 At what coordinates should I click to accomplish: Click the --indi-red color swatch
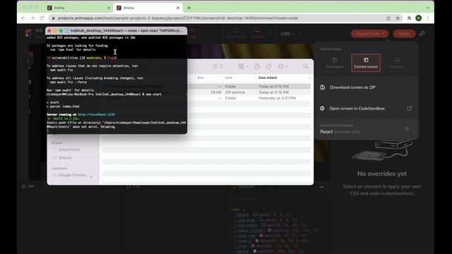pos(261,235)
